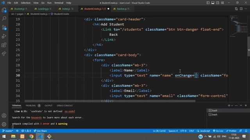Open the Selection menu
This screenshot has width=250, height=140.
click(25, 3)
